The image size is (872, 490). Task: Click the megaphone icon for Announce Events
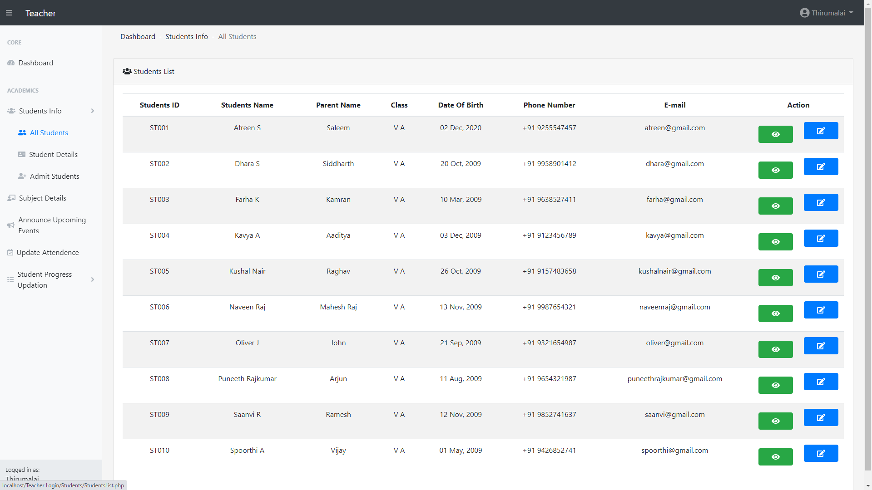11,225
